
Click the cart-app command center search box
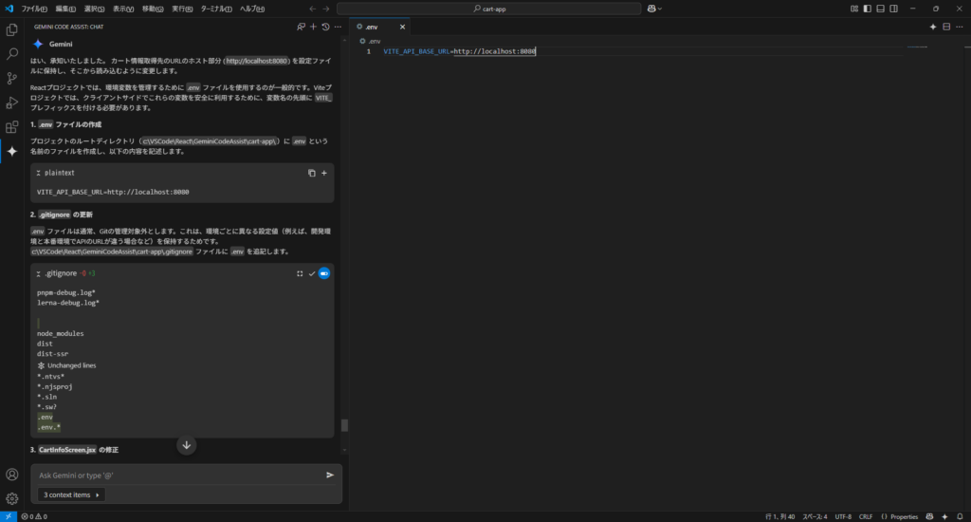pos(489,9)
